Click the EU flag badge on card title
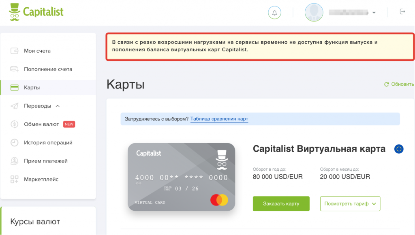This screenshot has width=415, height=235. click(x=399, y=149)
